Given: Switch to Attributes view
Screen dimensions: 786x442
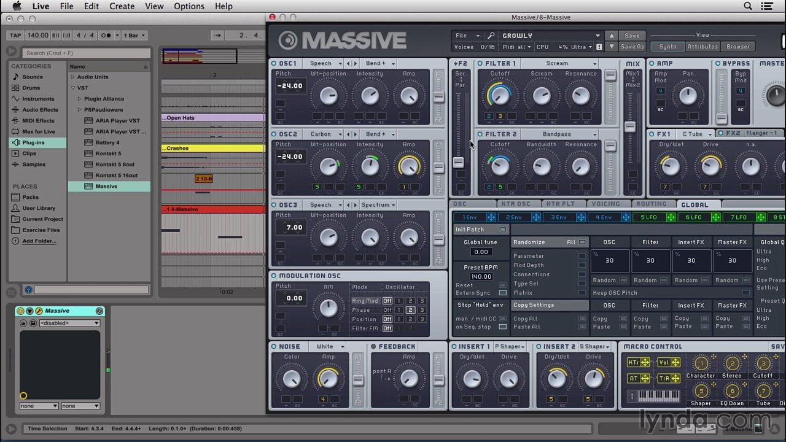Looking at the screenshot, I should coord(702,47).
